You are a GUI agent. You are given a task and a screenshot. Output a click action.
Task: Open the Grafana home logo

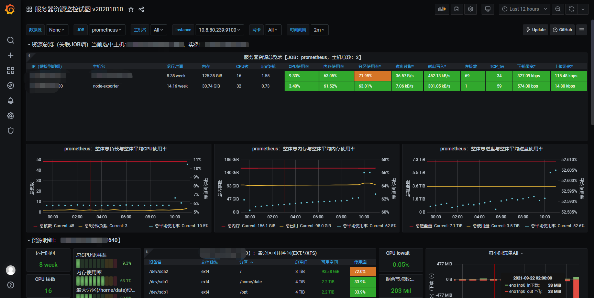10,9
